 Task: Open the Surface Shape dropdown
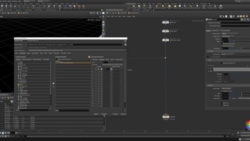[x=230, y=34]
